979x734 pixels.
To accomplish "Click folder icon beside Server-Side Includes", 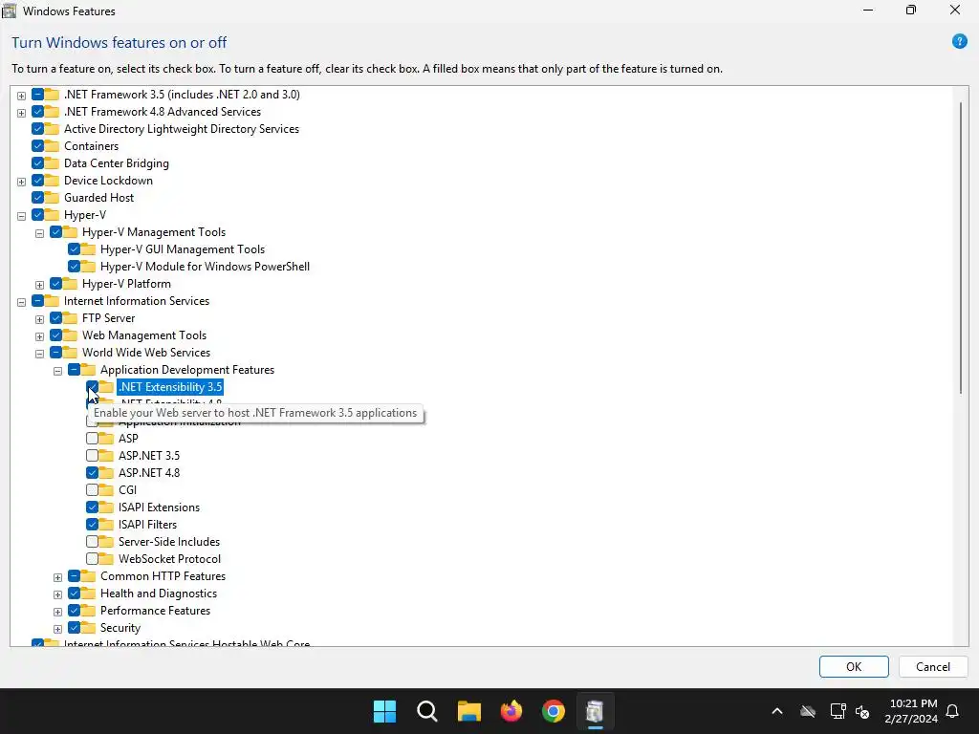I will [107, 541].
